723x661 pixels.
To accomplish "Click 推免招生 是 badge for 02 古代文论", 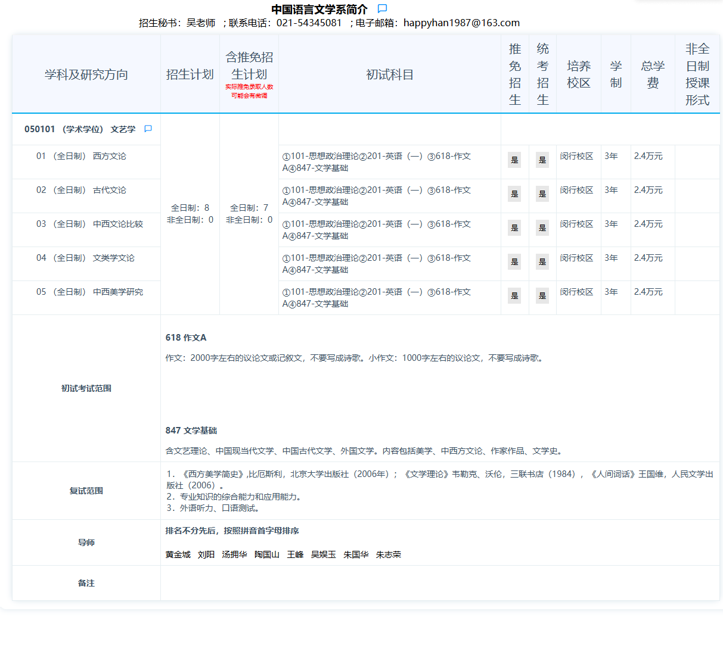I will click(514, 194).
